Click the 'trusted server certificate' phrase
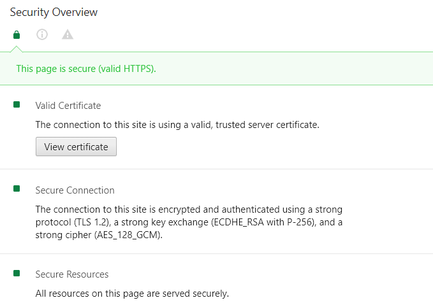The image size is (433, 305). [x=267, y=125]
